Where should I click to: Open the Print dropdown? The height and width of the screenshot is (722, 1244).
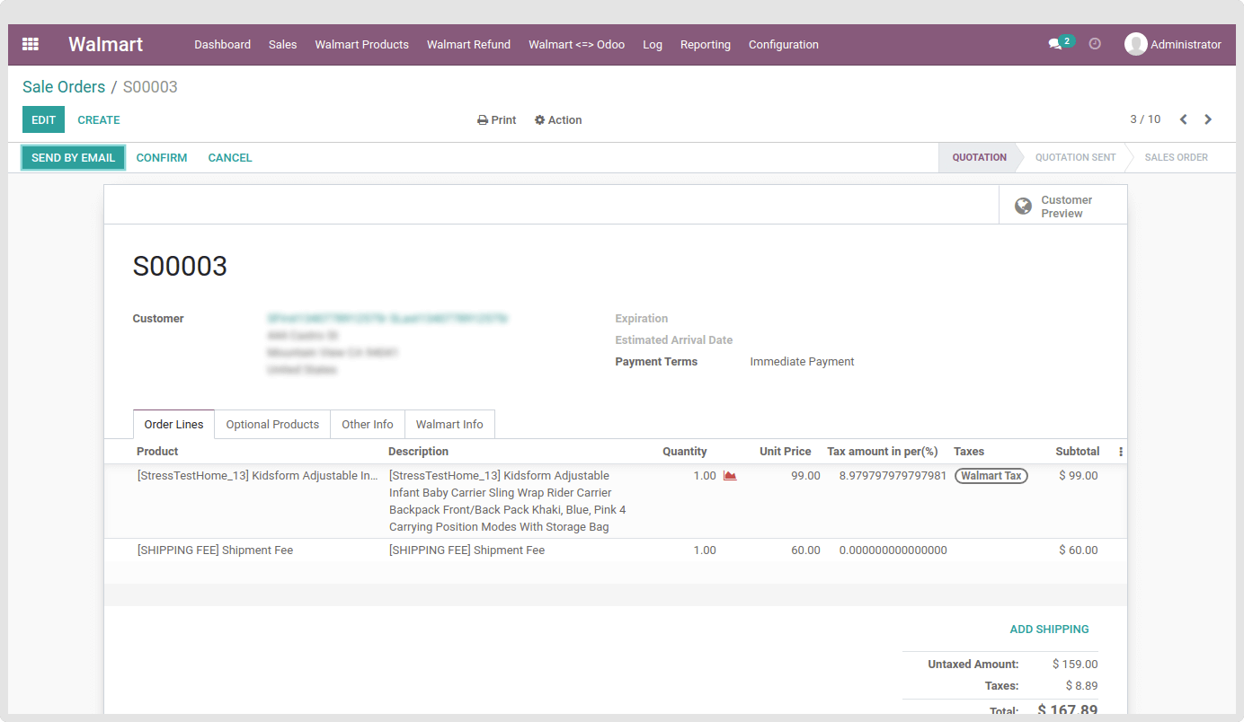497,120
